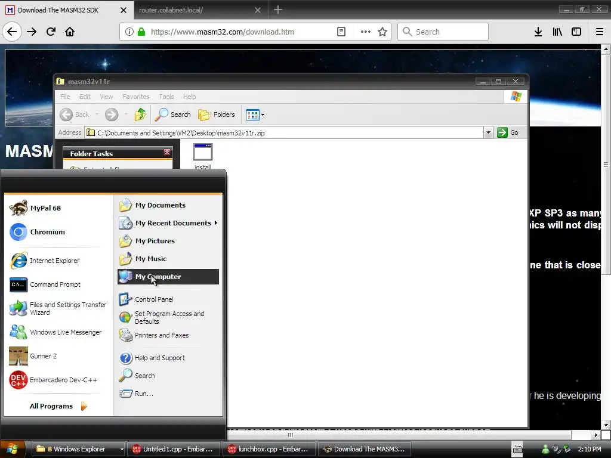Open Help and Support
Viewport: 611px width, 458px height.
tap(168, 358)
